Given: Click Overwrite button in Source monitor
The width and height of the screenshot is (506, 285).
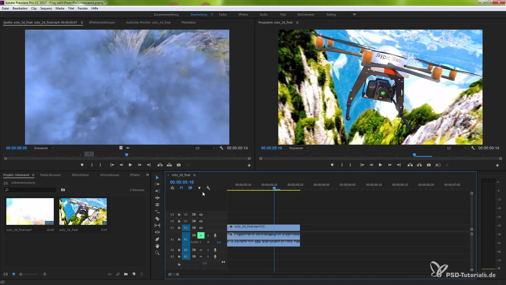Looking at the screenshot, I should click(169, 165).
